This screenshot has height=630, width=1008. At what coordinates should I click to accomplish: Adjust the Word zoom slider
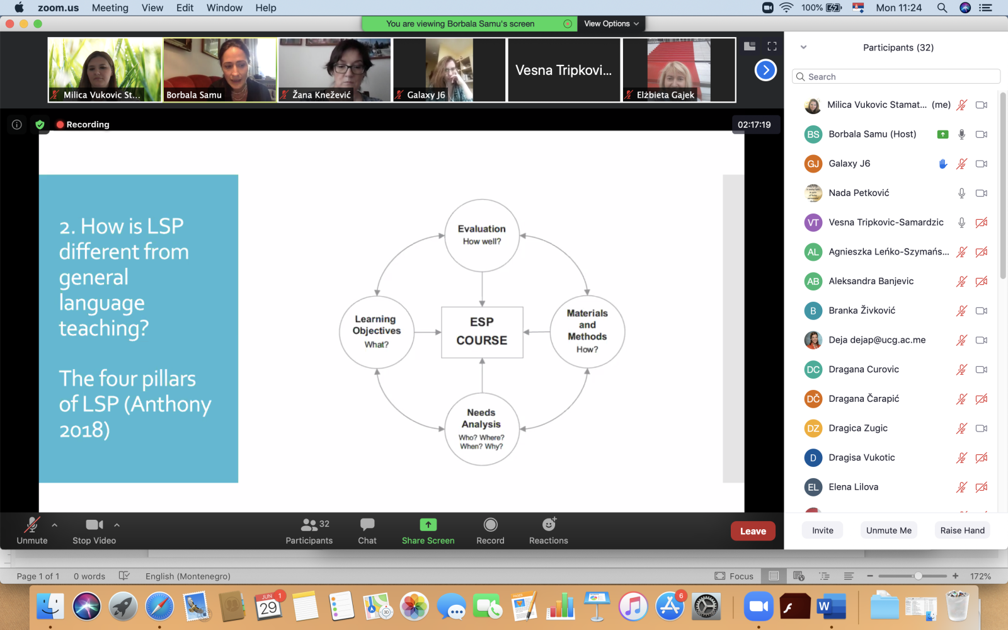pyautogui.click(x=918, y=576)
